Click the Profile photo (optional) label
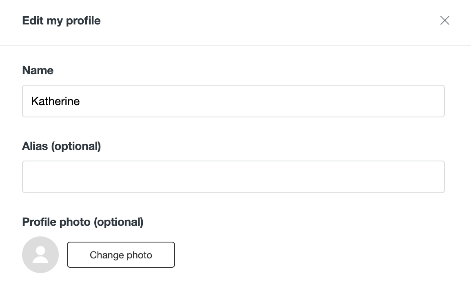Screen dimensions: 471x291 (83, 222)
